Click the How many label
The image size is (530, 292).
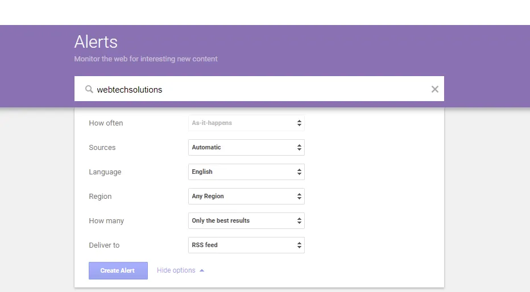106,221
